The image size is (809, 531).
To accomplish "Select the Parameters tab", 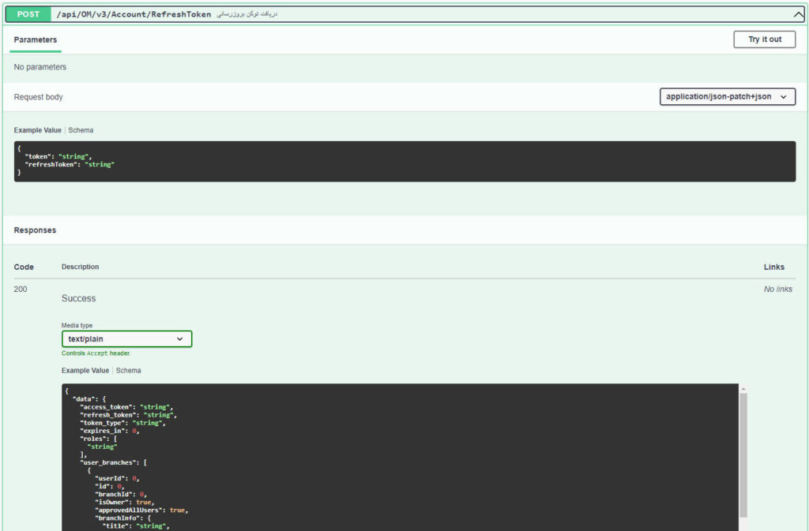I will point(36,39).
